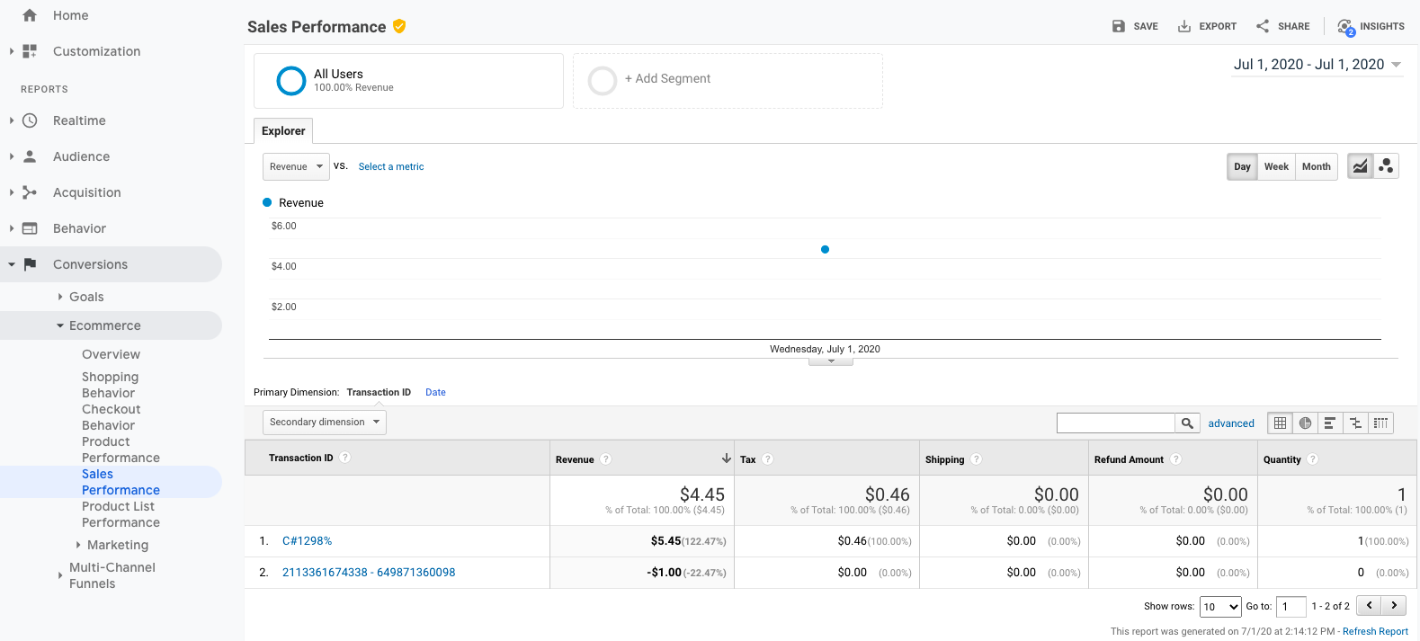Click the revenue data point on chart
Screen dimensions: 1420x641
[x=825, y=249]
